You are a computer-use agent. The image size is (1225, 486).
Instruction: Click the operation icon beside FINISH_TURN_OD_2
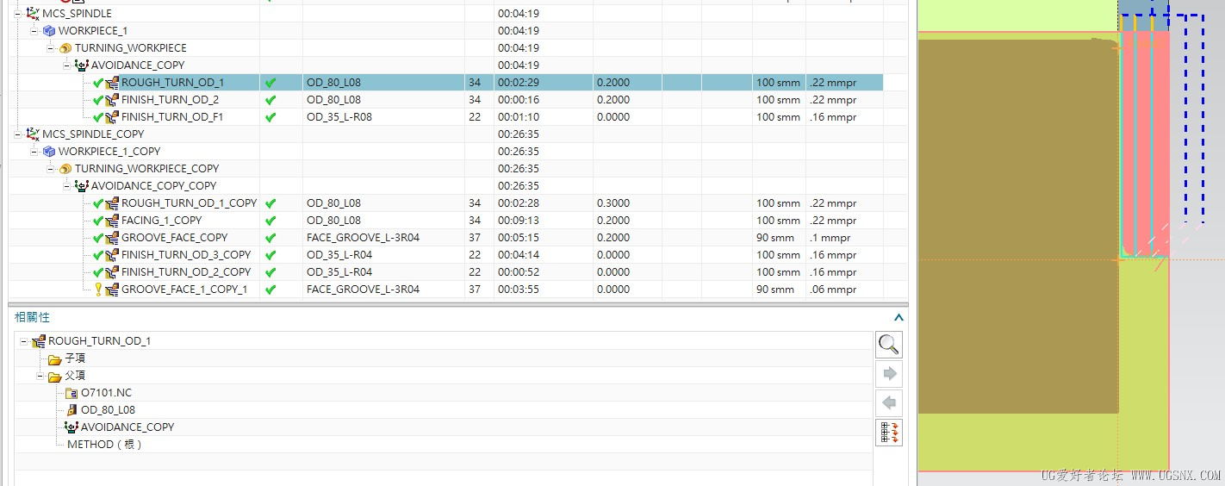point(112,99)
